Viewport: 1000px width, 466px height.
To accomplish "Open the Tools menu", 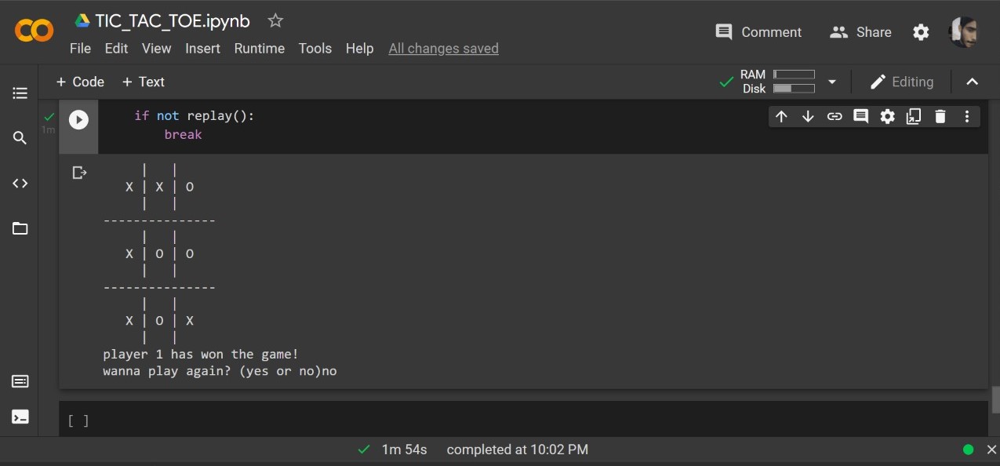I will 315,49.
